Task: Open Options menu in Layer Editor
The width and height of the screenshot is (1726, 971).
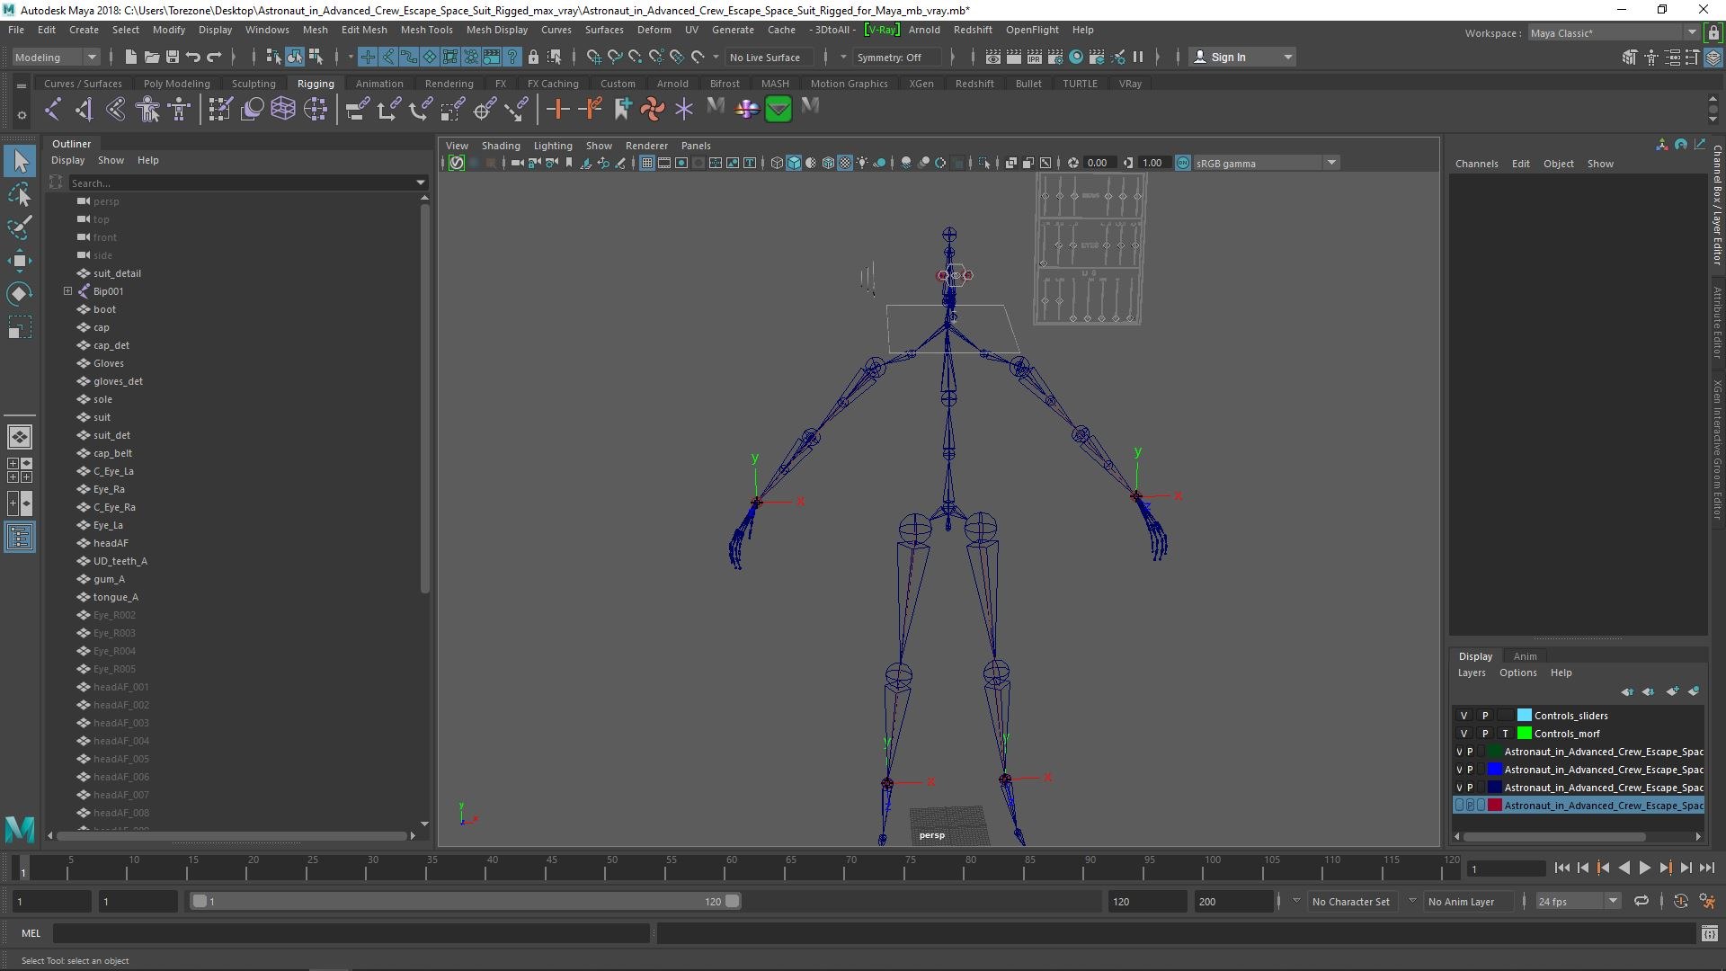Action: tap(1517, 673)
